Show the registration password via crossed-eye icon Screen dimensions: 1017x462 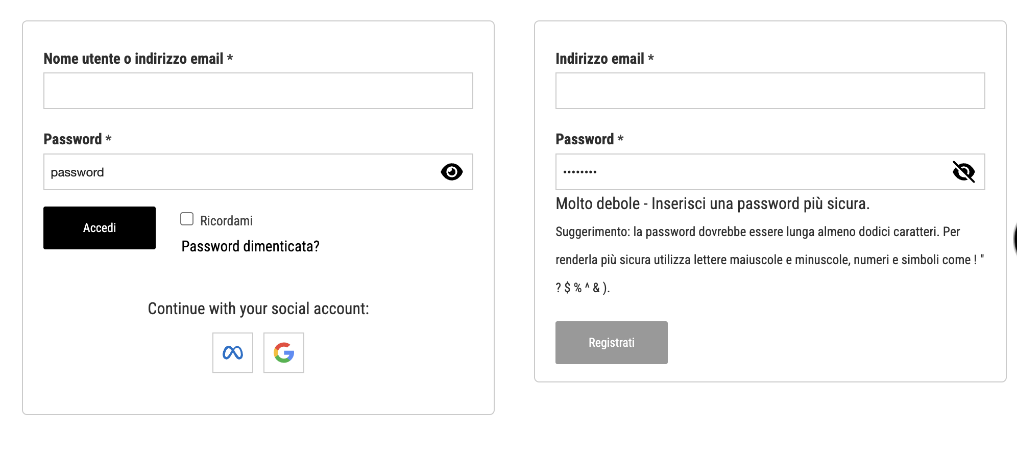coord(963,172)
